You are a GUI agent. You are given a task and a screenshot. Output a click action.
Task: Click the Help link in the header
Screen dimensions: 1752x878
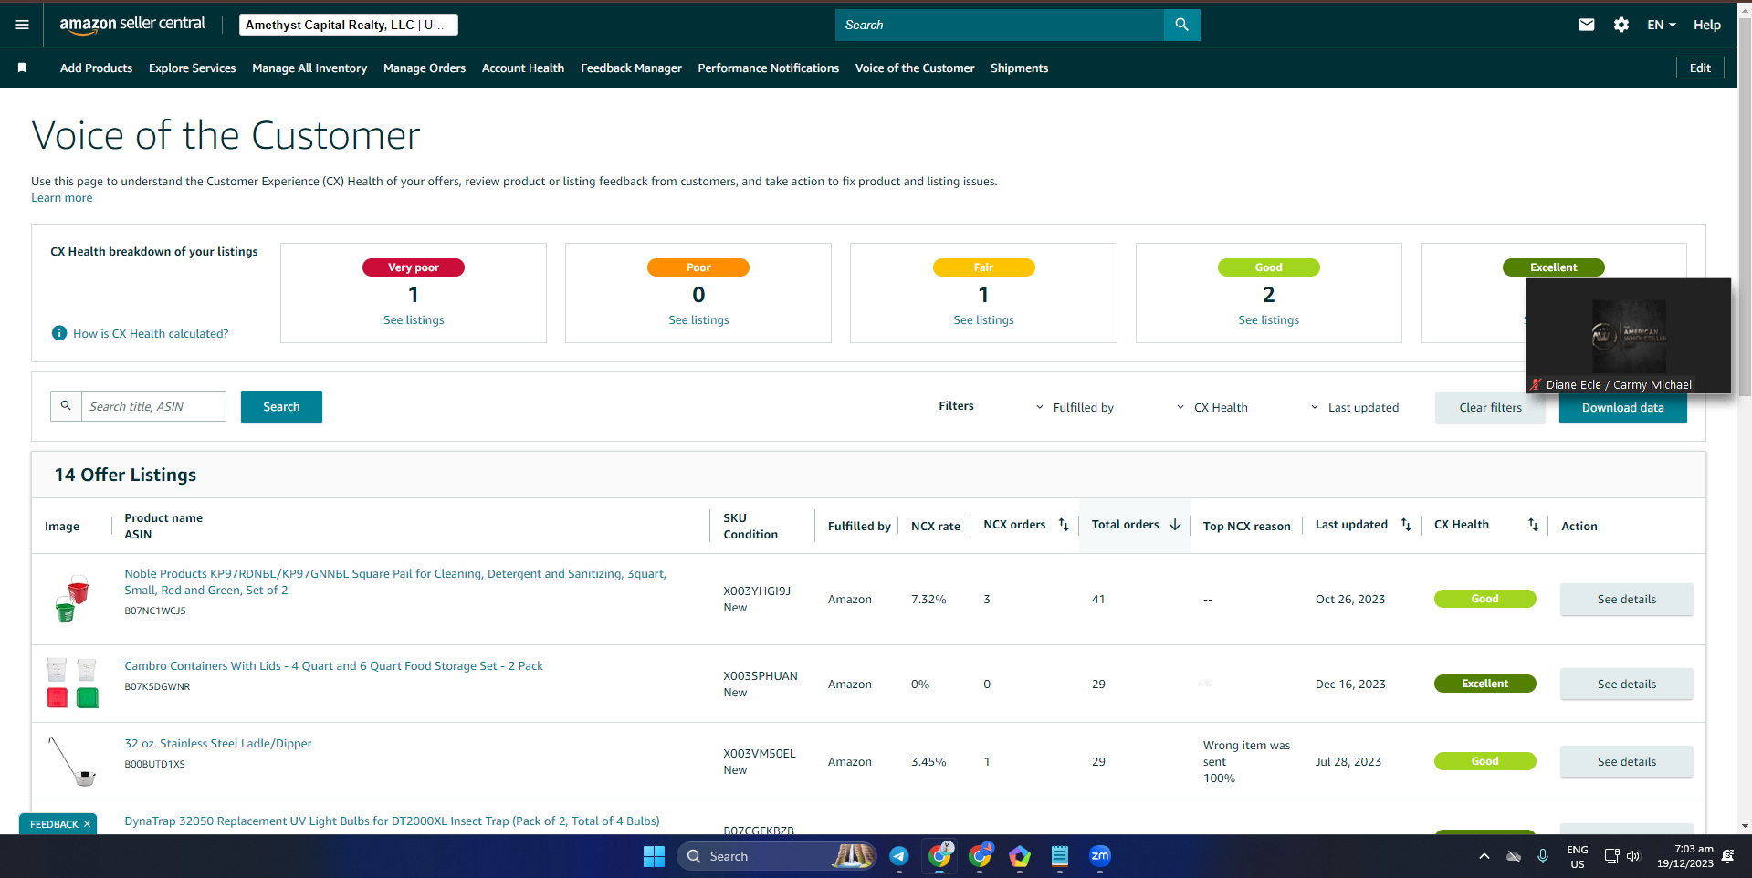coord(1707,25)
